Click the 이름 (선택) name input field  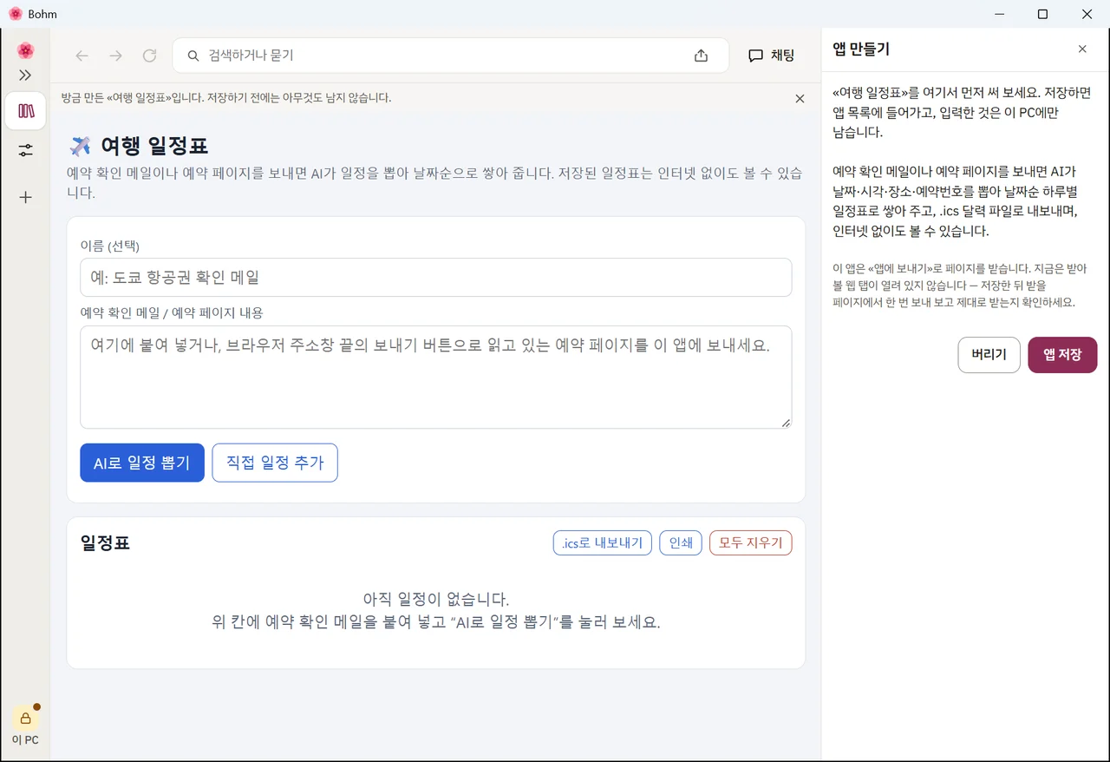435,278
